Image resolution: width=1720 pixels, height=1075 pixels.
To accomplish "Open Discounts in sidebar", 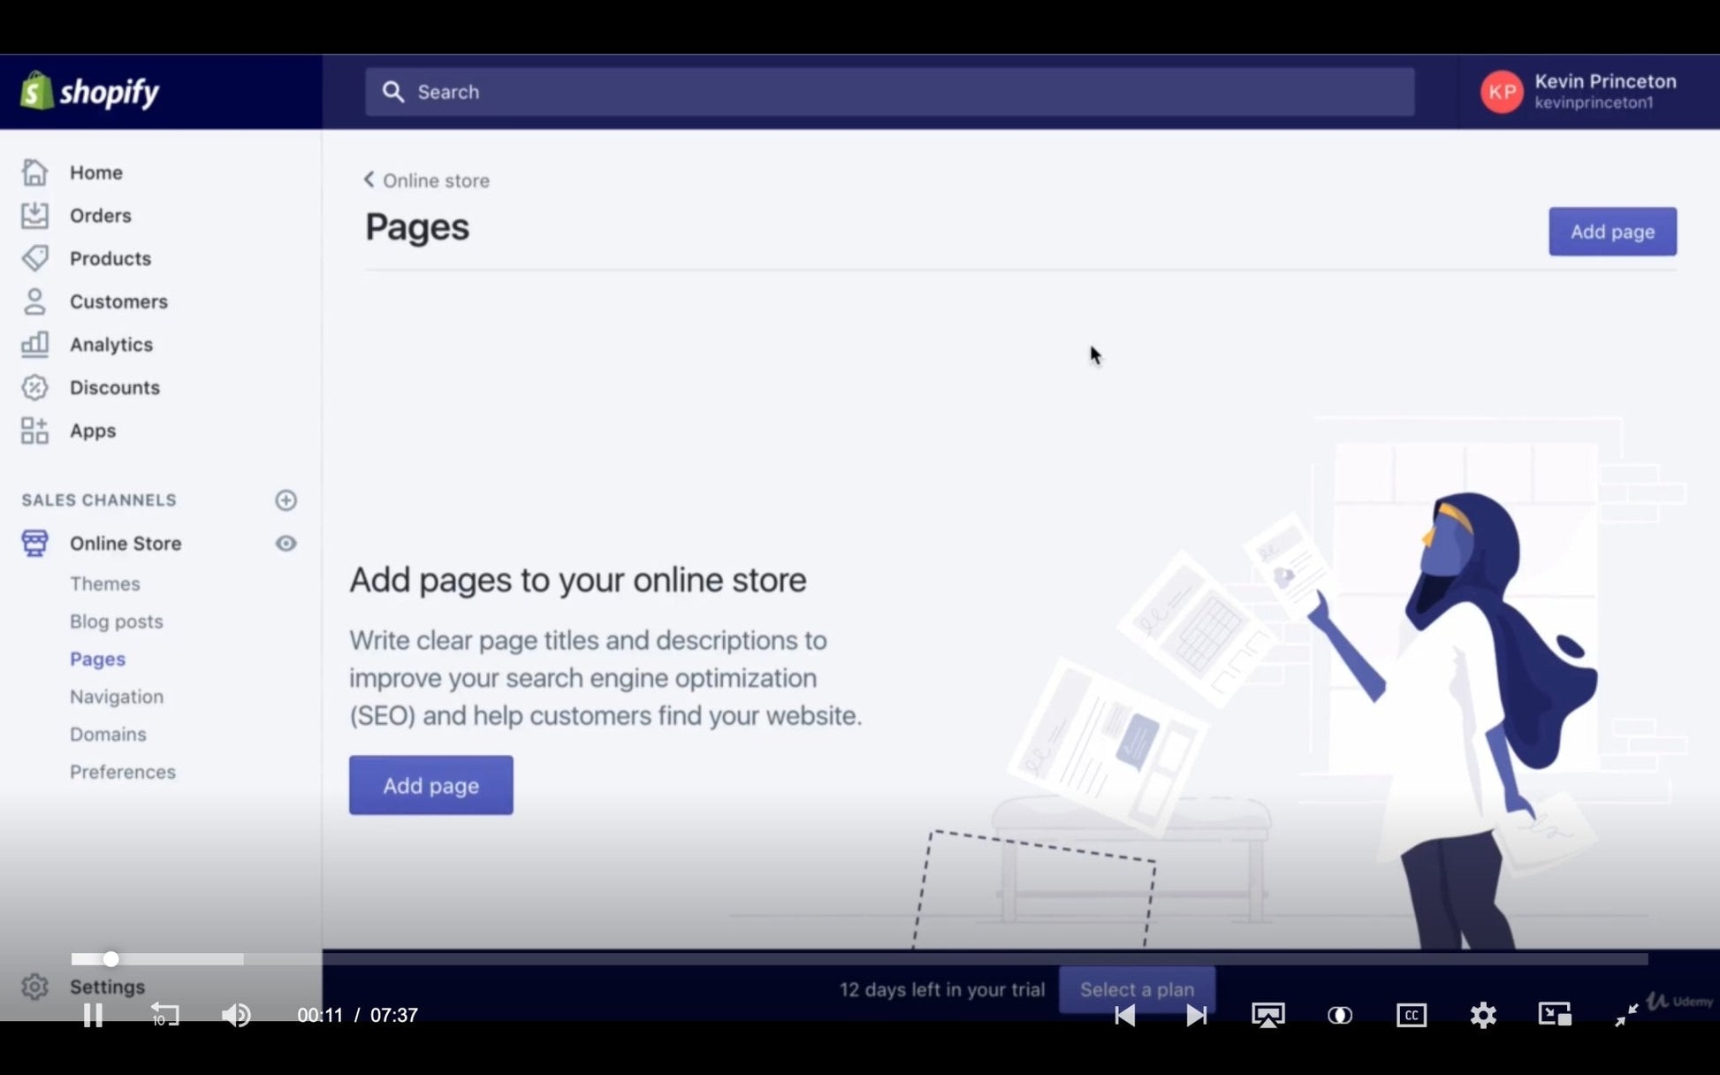I will click(115, 387).
